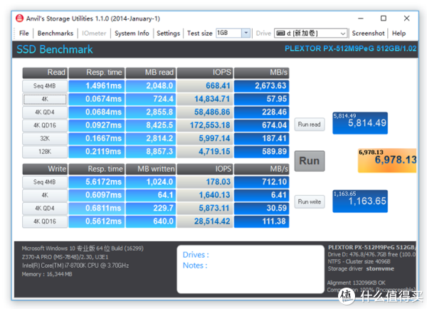Click the large Run button
The width and height of the screenshot is (427, 309).
point(310,161)
